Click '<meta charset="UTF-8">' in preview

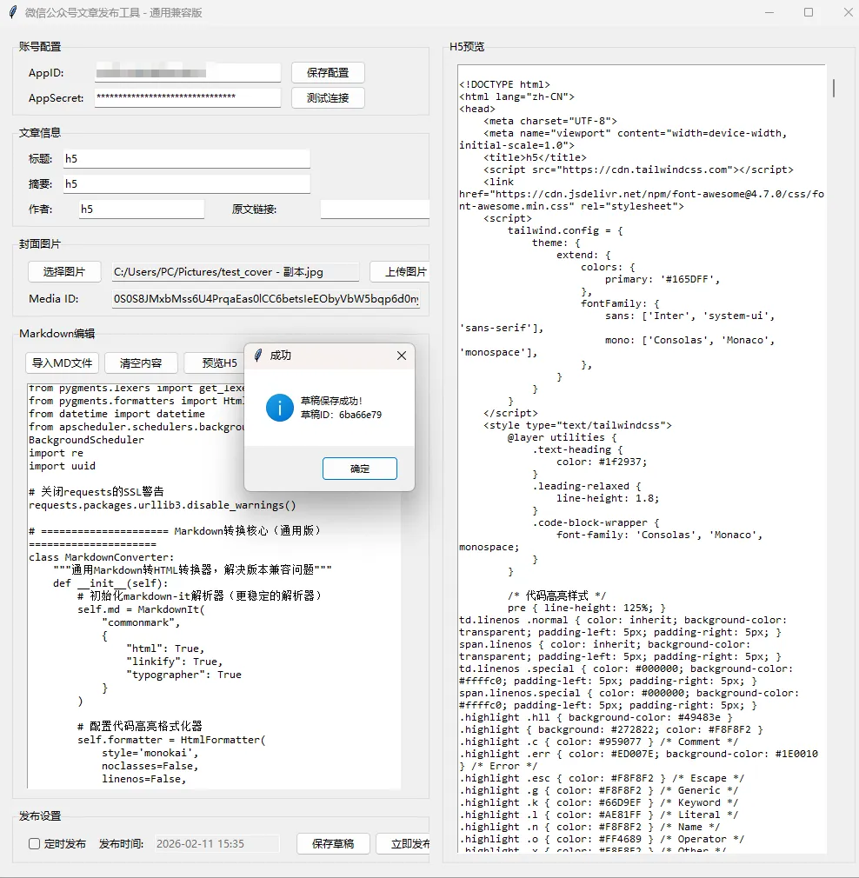(x=550, y=121)
